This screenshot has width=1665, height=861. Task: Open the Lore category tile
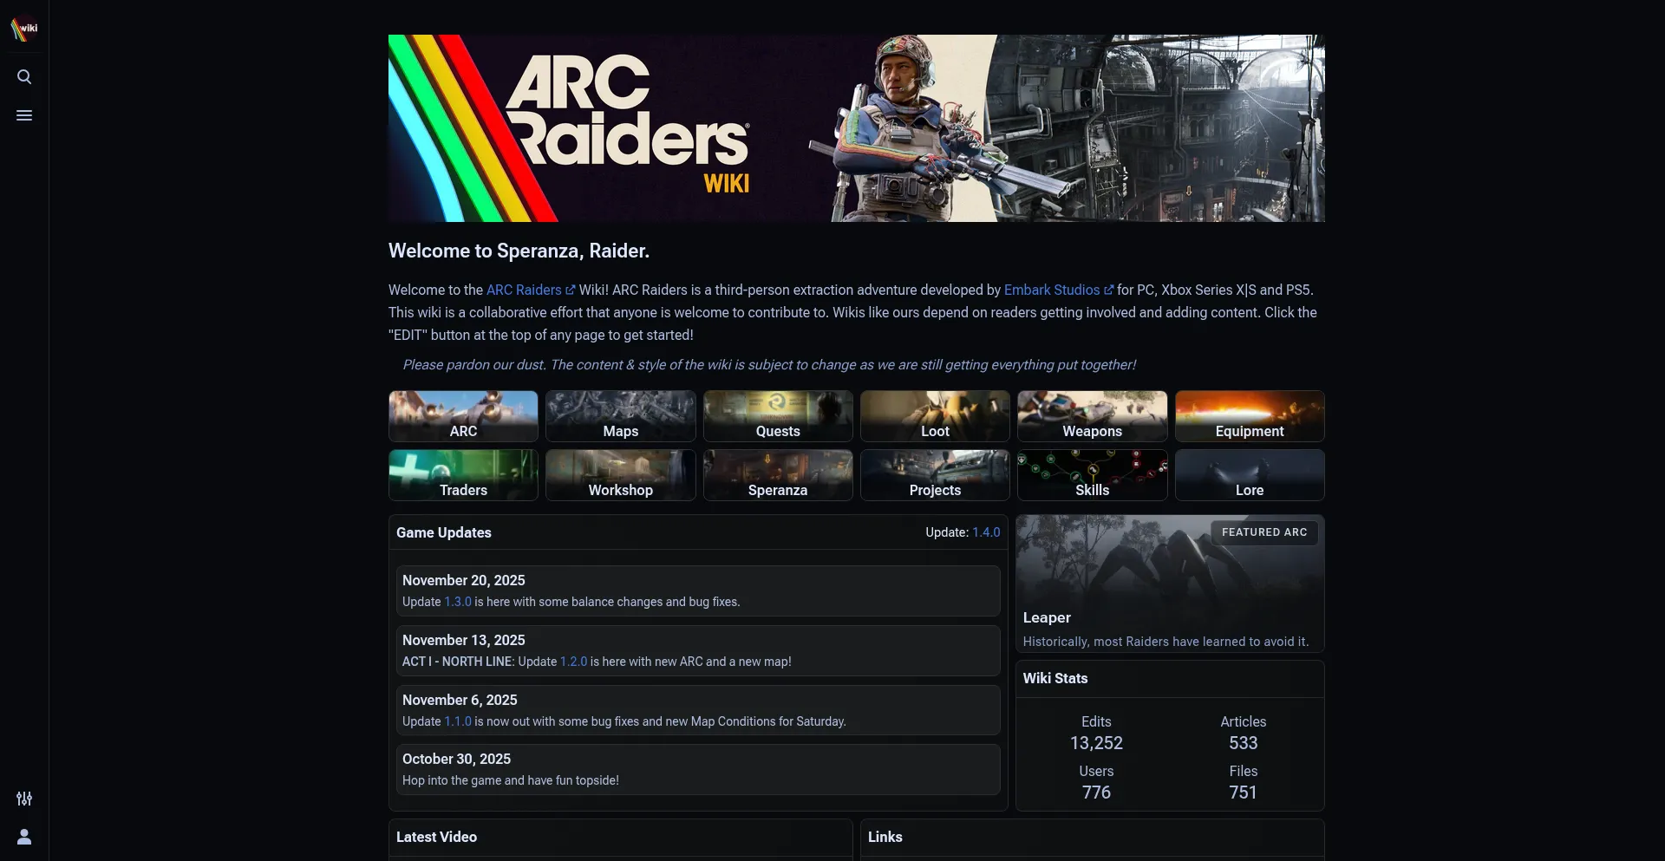(x=1250, y=475)
